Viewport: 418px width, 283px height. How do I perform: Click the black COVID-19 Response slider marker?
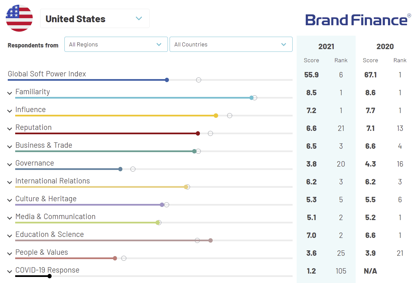point(50,276)
